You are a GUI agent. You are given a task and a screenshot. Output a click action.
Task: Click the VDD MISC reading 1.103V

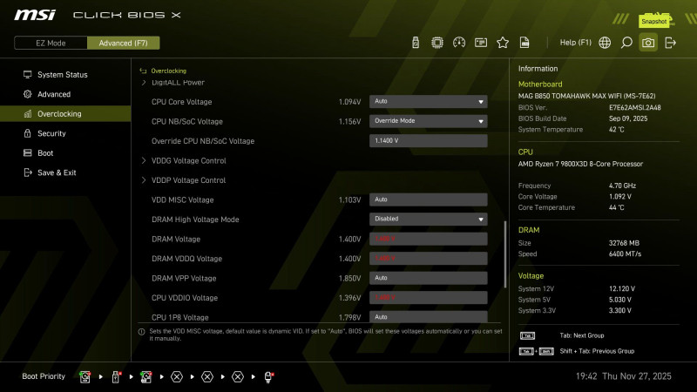349,200
